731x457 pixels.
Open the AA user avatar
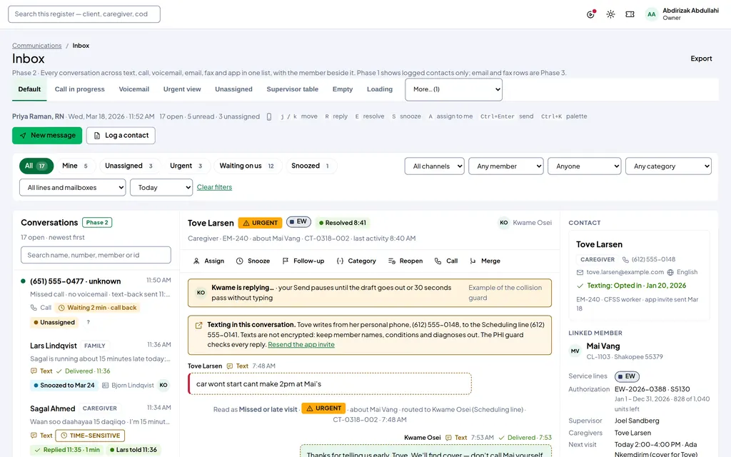pyautogui.click(x=651, y=14)
